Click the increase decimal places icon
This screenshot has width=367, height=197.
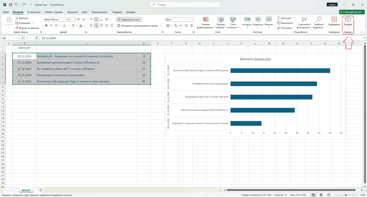[186, 25]
